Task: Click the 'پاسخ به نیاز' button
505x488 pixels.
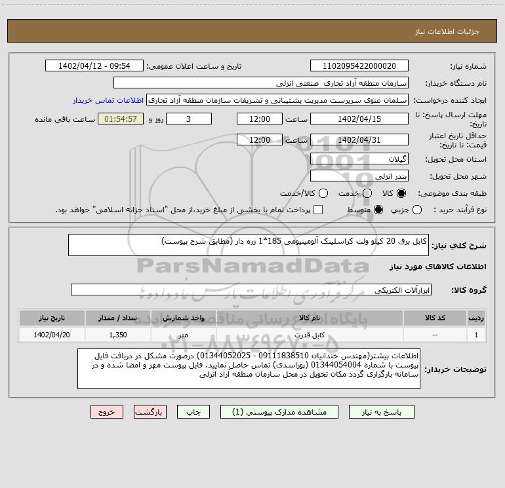Action: (x=381, y=412)
